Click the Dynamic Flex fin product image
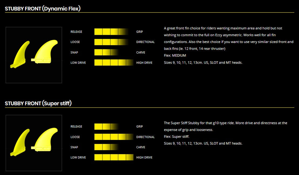 coord(34,55)
